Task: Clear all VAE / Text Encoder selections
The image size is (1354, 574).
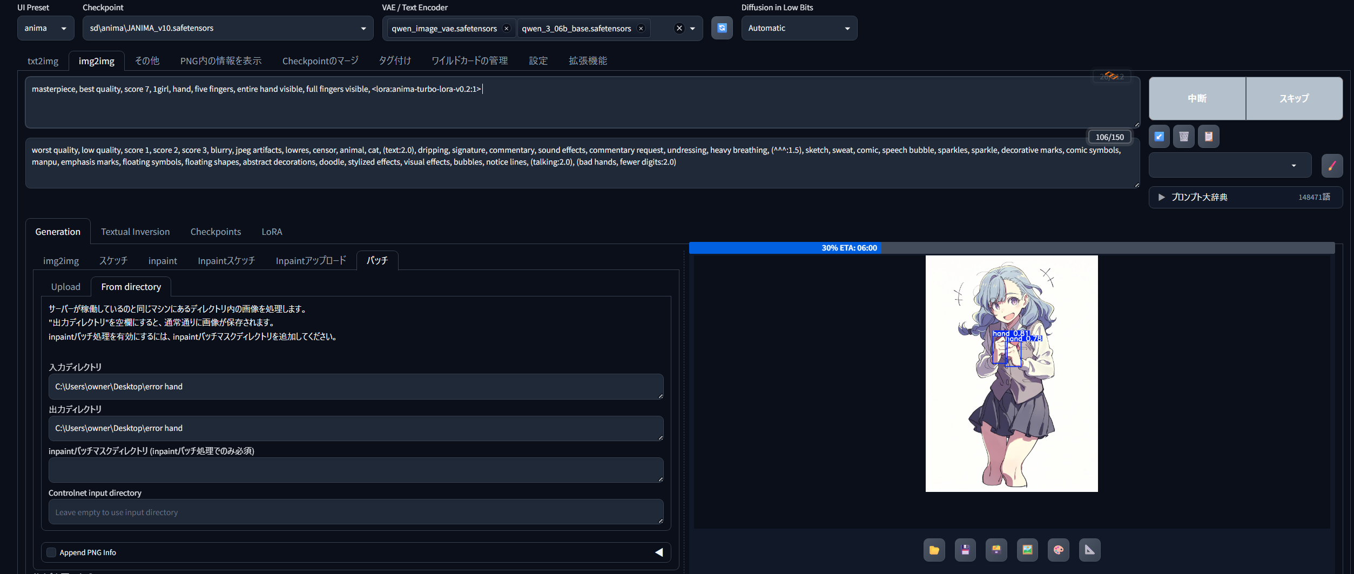Action: (x=679, y=29)
